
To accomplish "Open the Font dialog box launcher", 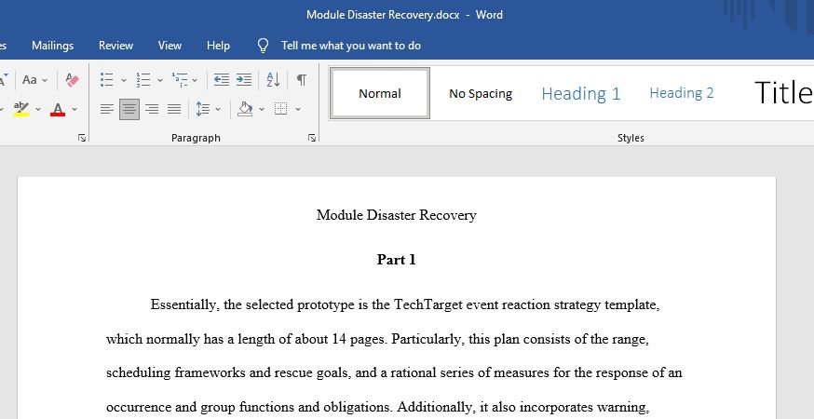I will point(82,138).
